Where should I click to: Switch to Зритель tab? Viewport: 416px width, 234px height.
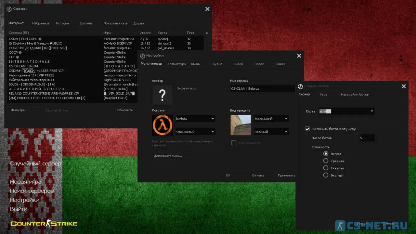click(86, 23)
